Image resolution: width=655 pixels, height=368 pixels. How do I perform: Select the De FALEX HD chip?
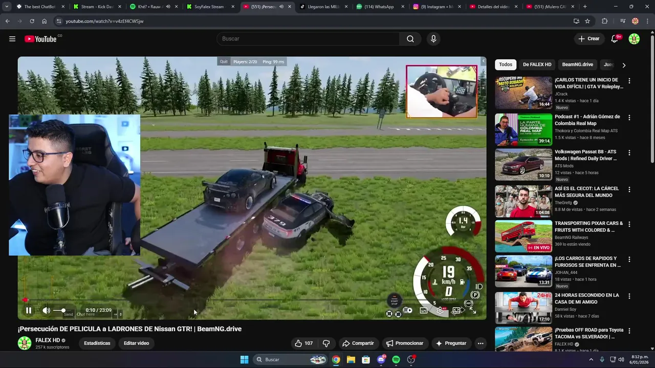tap(537, 64)
